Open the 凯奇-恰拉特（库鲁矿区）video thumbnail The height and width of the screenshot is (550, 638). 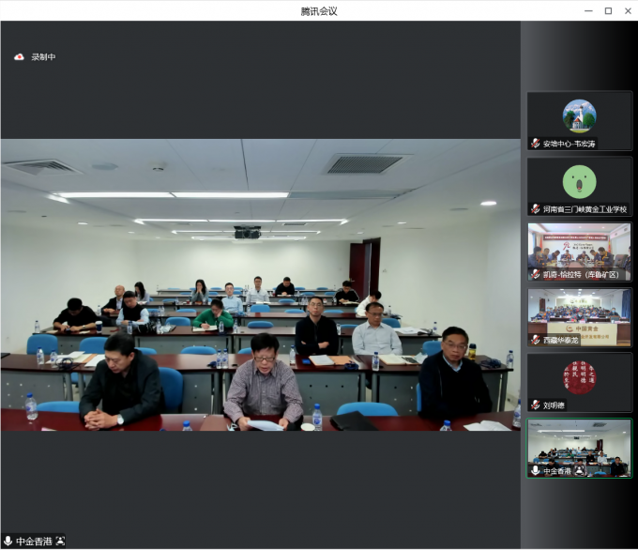tap(580, 252)
